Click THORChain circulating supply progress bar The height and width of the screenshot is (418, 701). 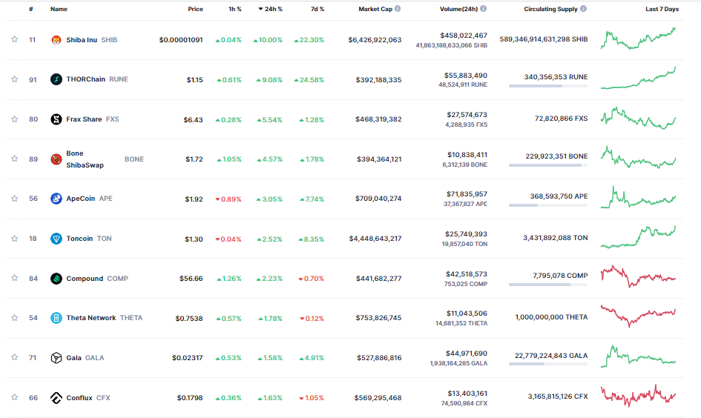(548, 86)
